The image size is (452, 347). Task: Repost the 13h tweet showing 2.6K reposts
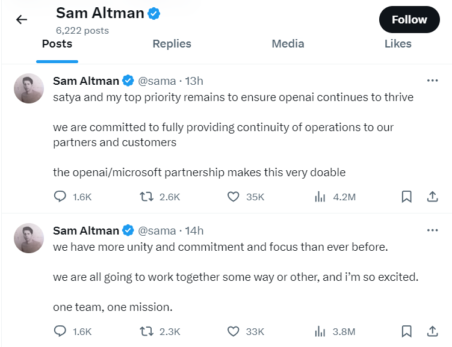tap(146, 197)
